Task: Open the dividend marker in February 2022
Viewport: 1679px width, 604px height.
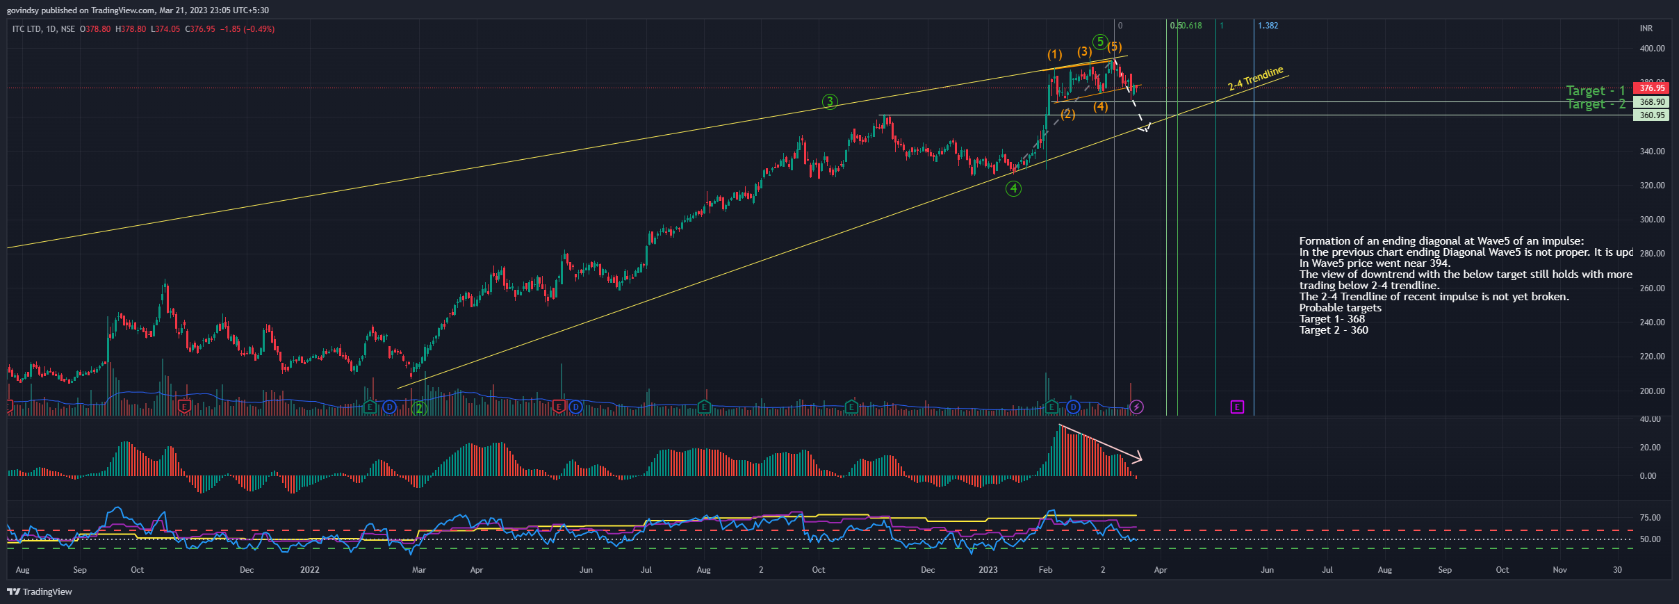Action: (389, 407)
